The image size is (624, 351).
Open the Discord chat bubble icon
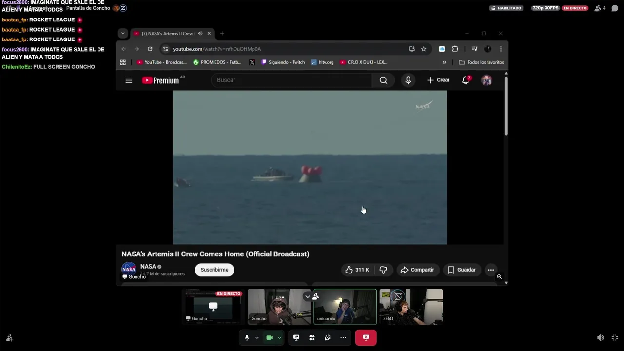615,8
